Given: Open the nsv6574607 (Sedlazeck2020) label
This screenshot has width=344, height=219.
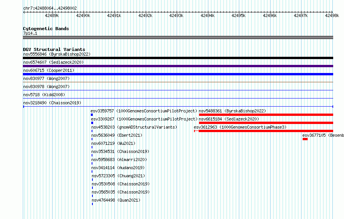Looking at the screenshot, I should pos(53,62).
